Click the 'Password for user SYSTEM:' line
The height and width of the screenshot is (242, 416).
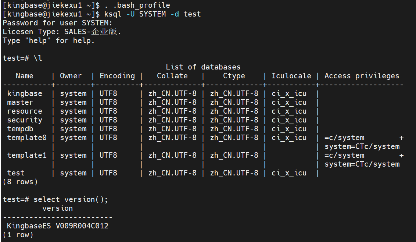point(57,23)
